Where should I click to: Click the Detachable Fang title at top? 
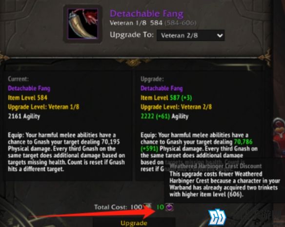point(147,14)
